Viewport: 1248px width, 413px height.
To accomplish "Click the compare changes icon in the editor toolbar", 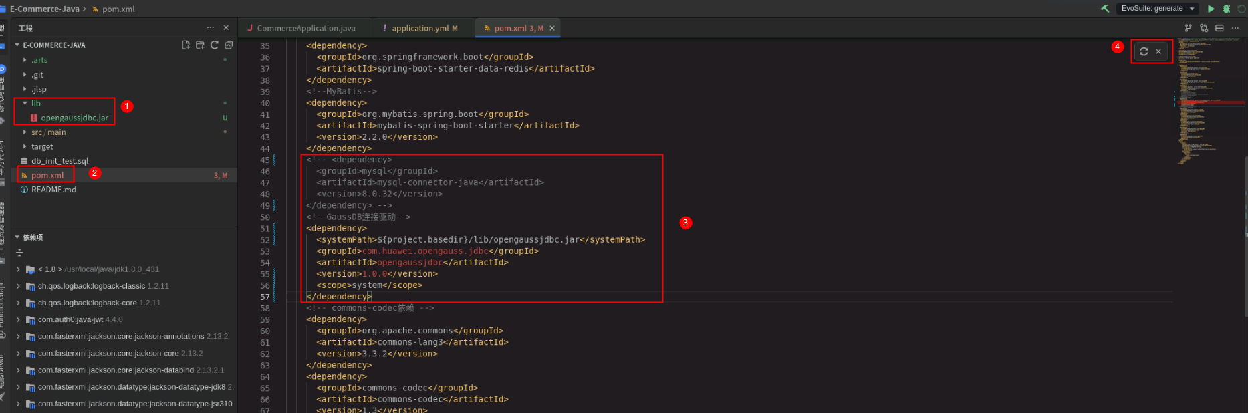I will (x=1204, y=28).
